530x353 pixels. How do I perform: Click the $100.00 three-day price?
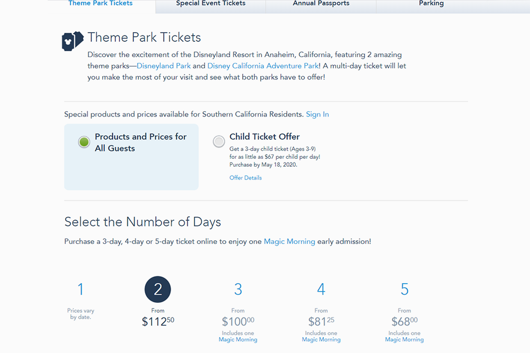(238, 321)
